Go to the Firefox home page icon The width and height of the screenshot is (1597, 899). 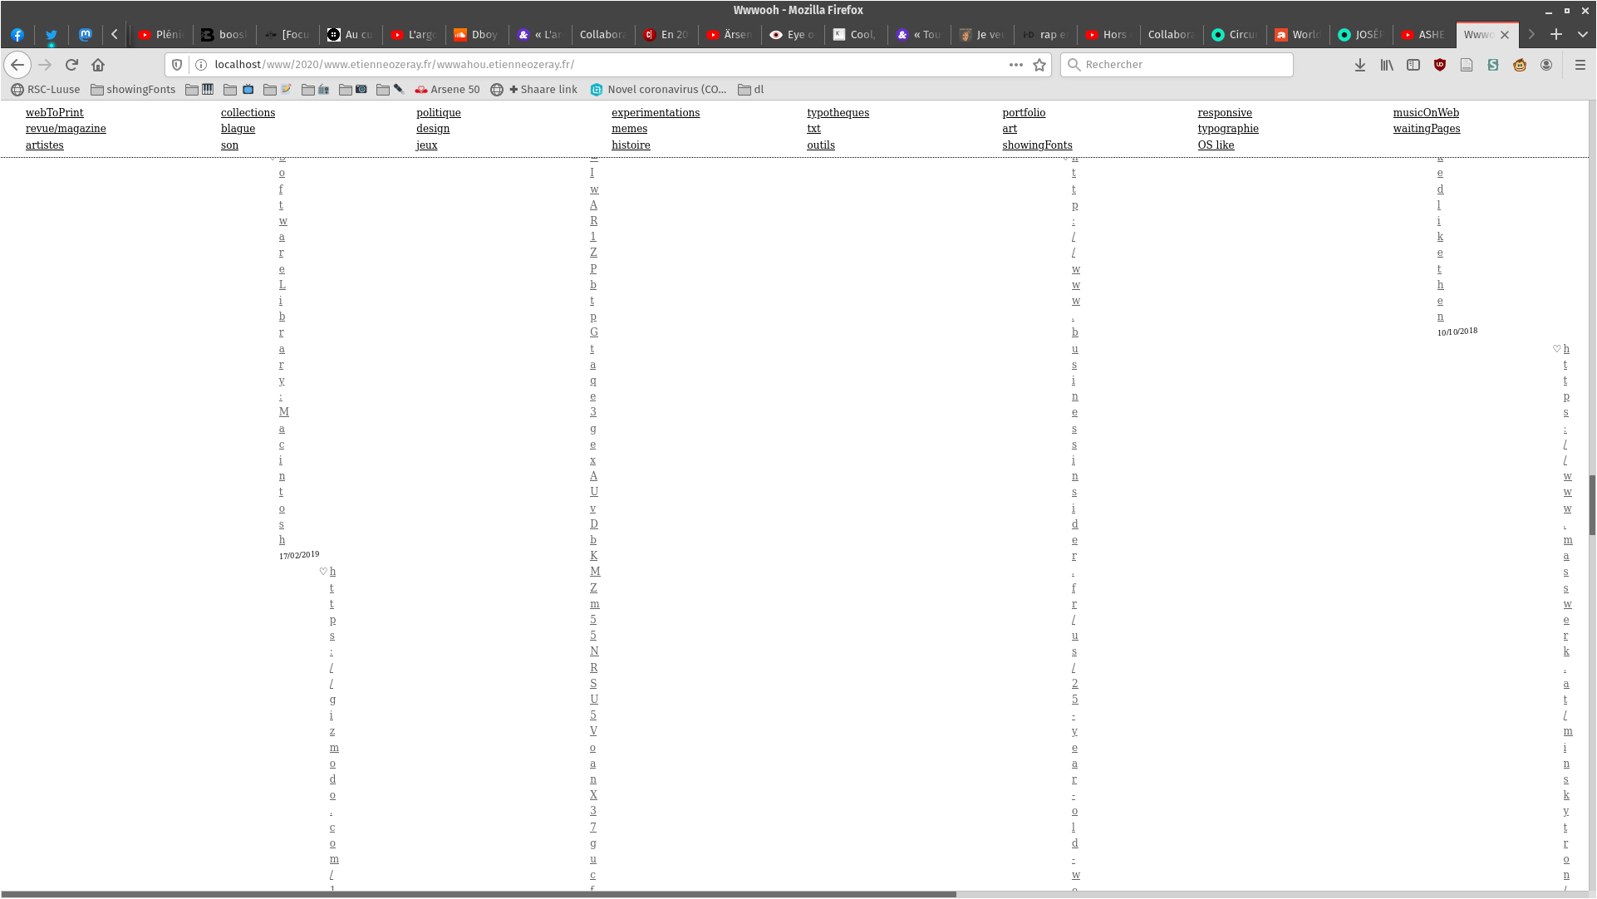(x=98, y=65)
